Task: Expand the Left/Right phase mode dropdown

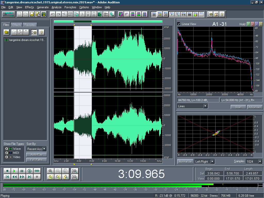Action: (212, 162)
